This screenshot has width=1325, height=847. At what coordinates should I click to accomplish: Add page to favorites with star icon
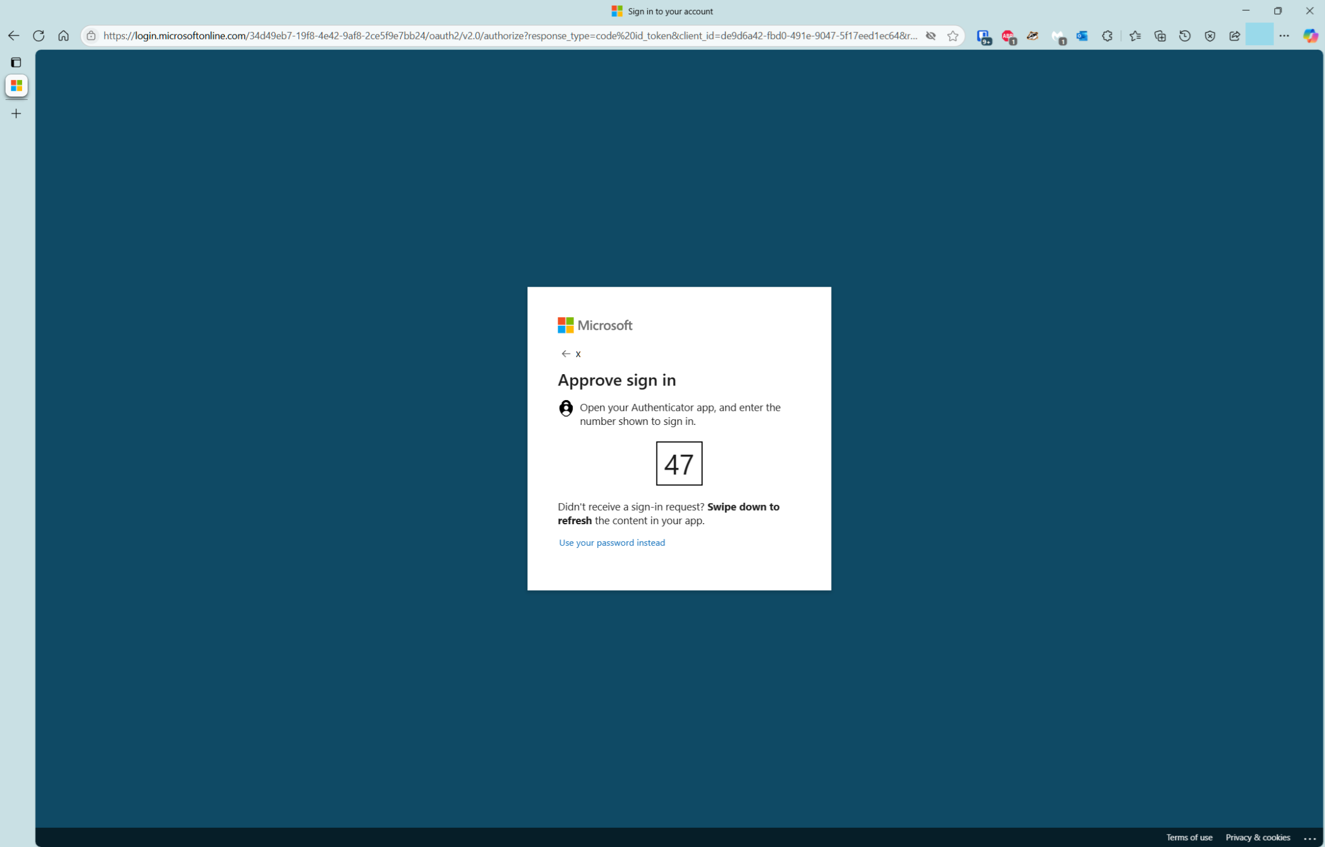pyautogui.click(x=953, y=36)
